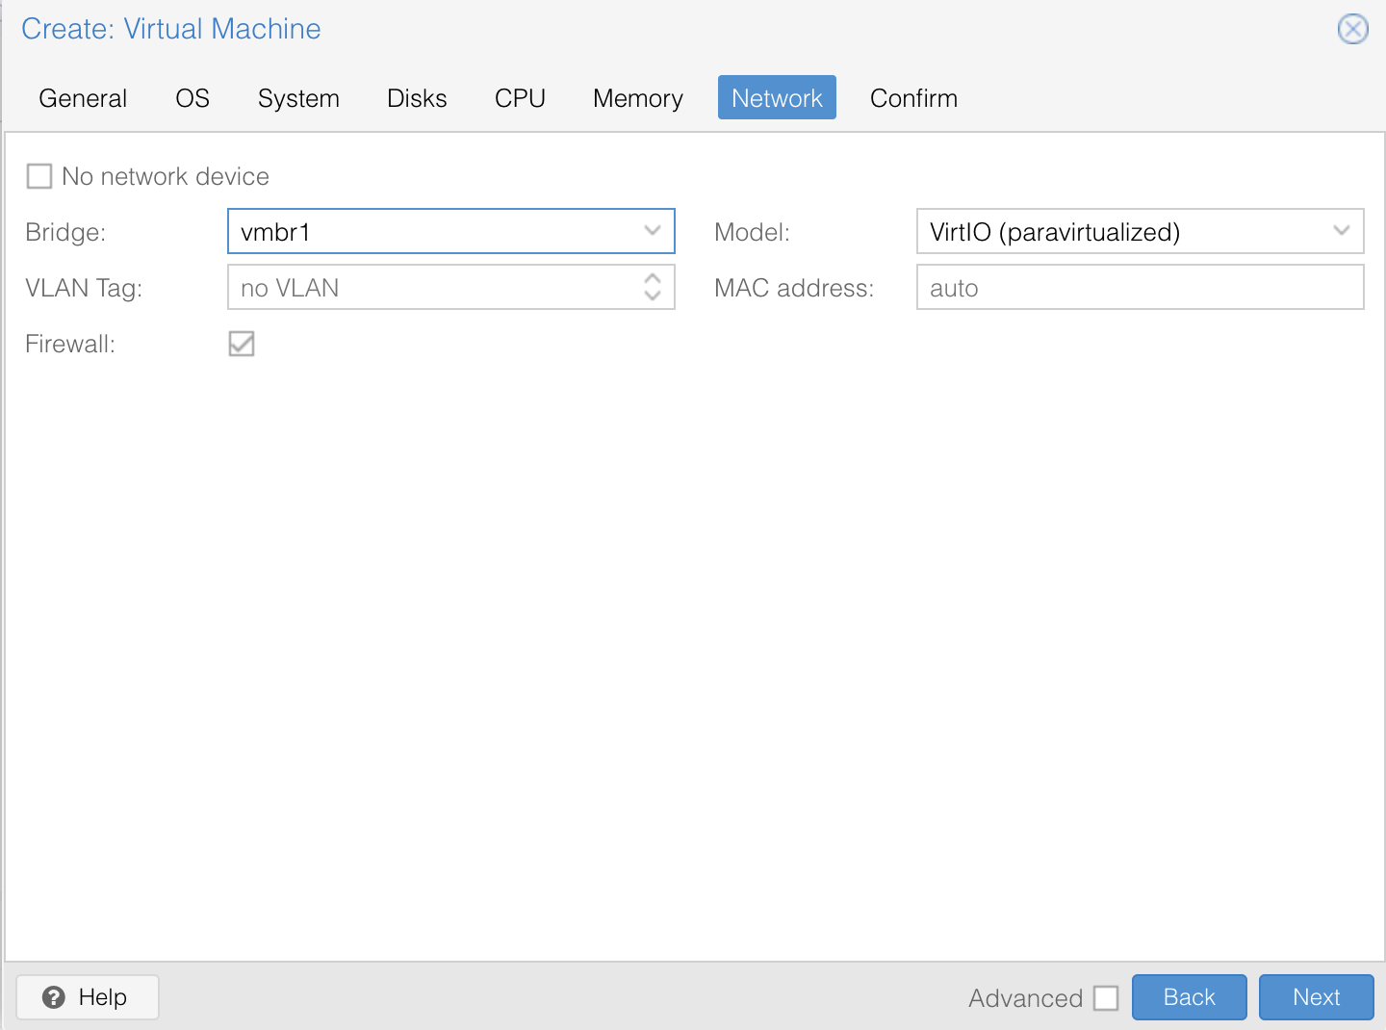Enable the Advanced checkbox
This screenshot has width=1386, height=1030.
[x=1105, y=998]
